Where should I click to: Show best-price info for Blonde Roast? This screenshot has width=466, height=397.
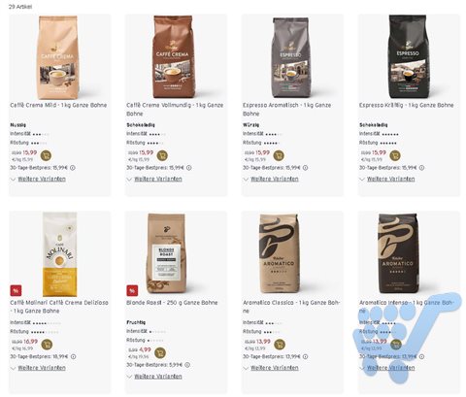pyautogui.click(x=187, y=365)
